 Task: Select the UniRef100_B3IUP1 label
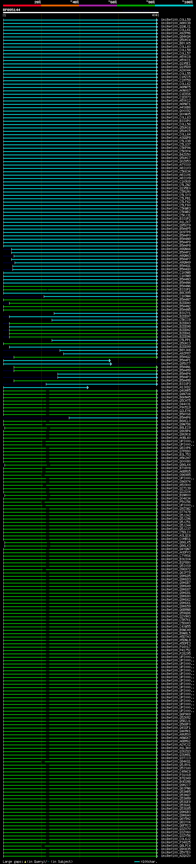(x=176, y=289)
